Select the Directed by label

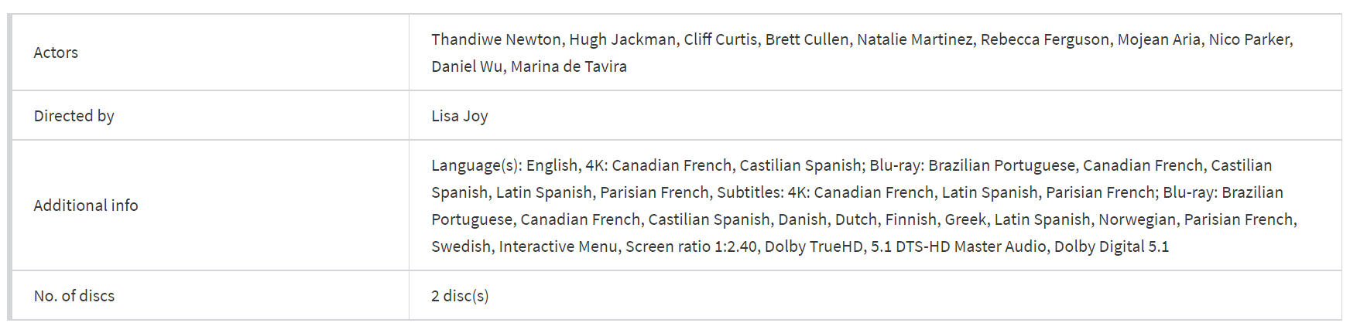click(x=74, y=116)
